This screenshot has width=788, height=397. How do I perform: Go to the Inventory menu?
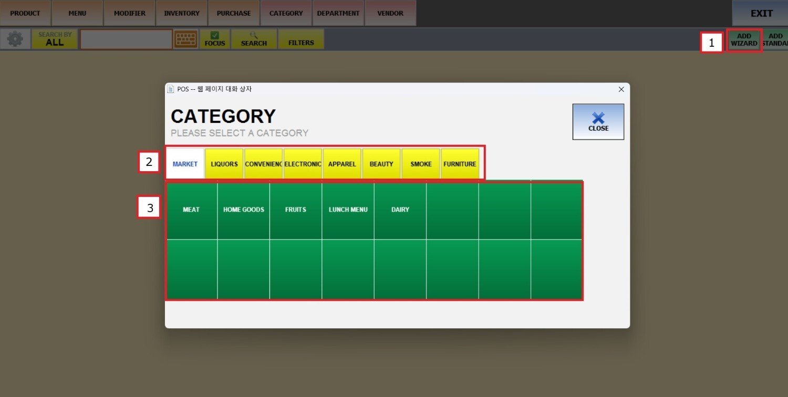pyautogui.click(x=182, y=13)
